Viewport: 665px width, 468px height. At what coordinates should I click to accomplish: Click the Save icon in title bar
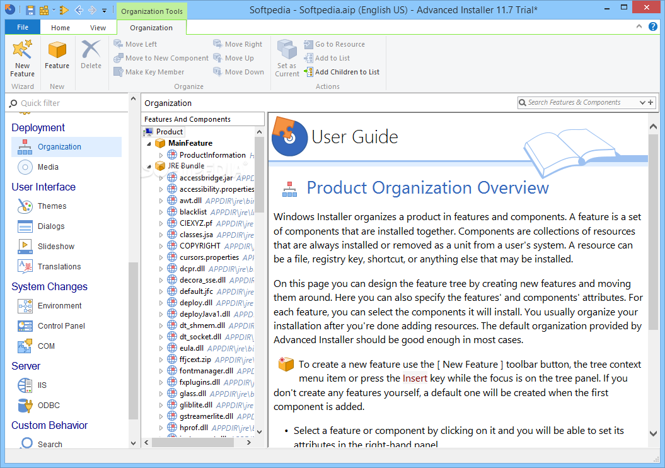click(x=30, y=9)
